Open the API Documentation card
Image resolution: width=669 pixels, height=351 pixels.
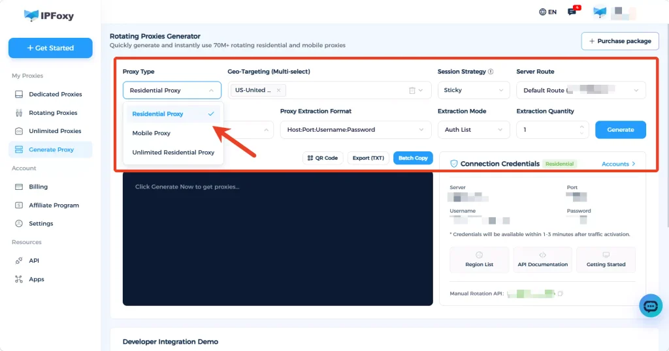tap(542, 260)
